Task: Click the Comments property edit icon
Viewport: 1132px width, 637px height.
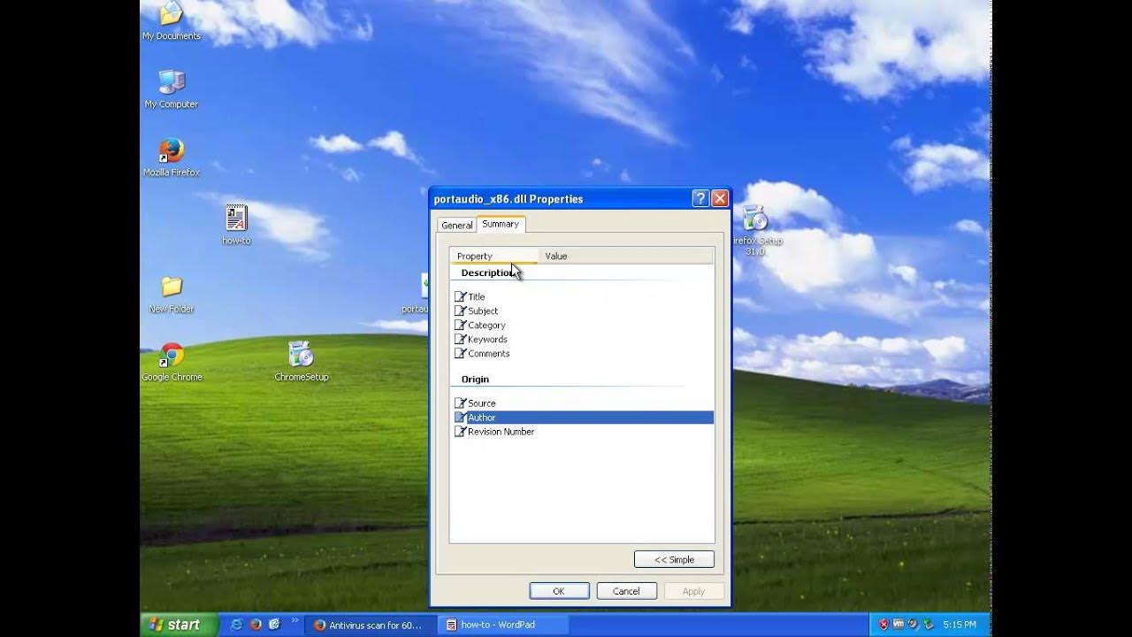Action: tap(460, 354)
